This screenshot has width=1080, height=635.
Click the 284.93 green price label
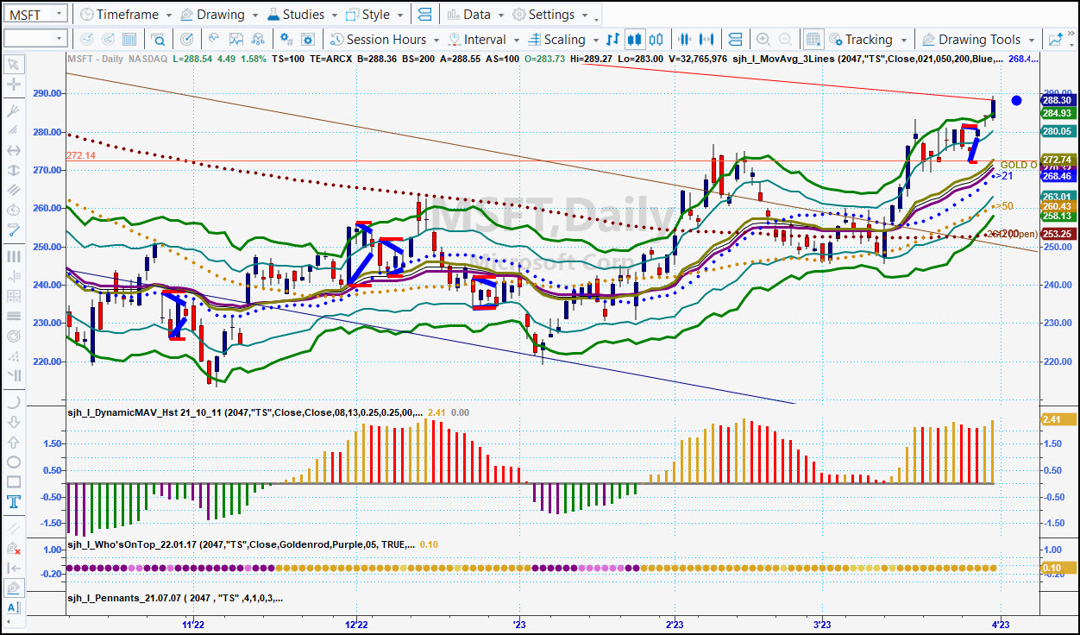(1058, 113)
